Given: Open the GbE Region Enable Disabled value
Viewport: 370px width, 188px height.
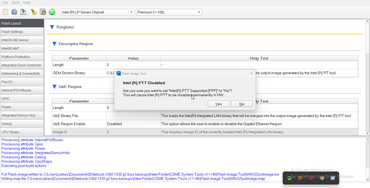Looking at the screenshot, I should click(x=133, y=124).
